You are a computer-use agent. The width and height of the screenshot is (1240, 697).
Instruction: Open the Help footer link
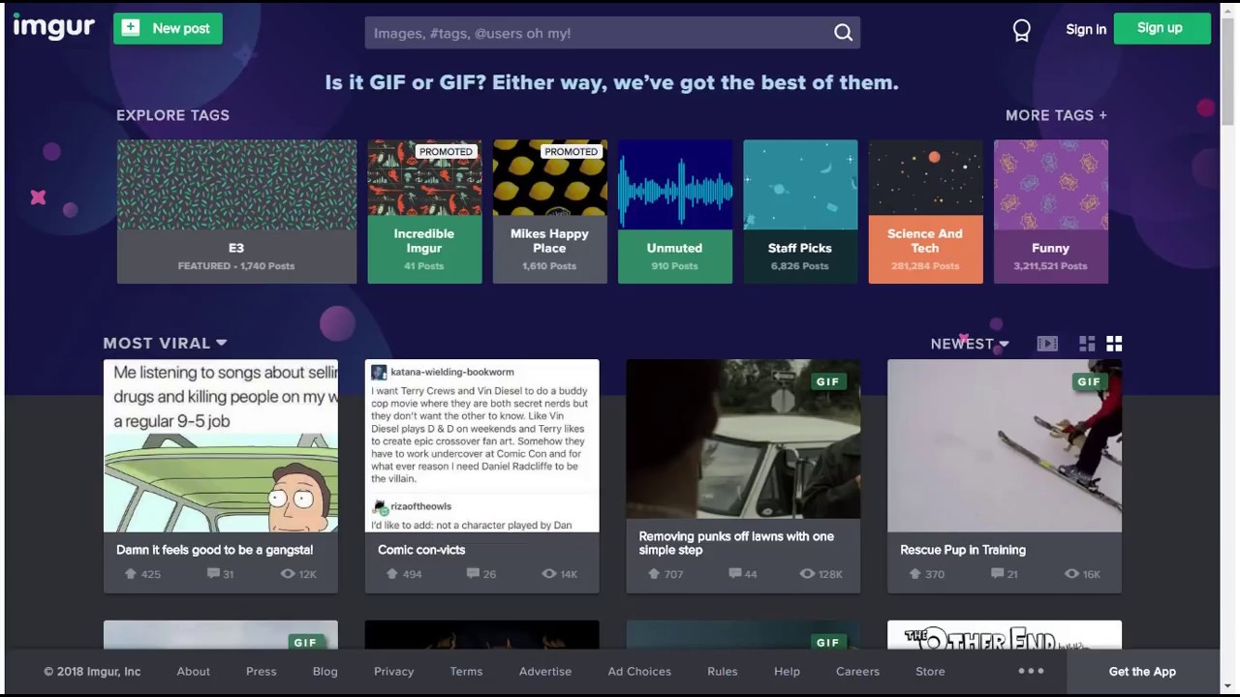(x=787, y=671)
